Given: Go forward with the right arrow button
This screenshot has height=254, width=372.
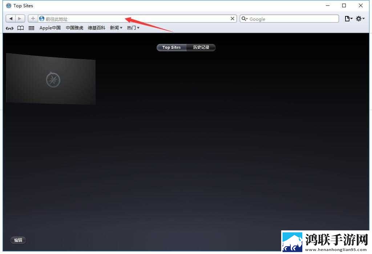Looking at the screenshot, I should coord(20,19).
